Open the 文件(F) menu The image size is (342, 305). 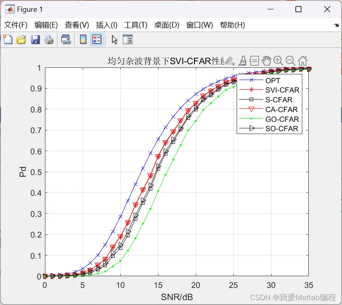coord(16,25)
